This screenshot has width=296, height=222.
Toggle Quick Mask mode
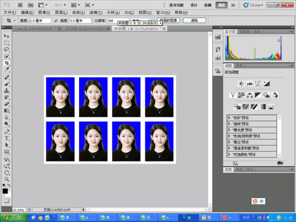coord(7,201)
